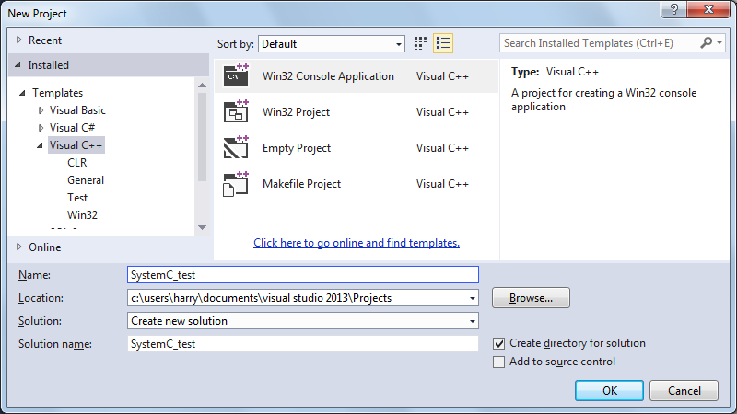Click the search magnifier icon
This screenshot has height=414, width=737.
pos(707,43)
